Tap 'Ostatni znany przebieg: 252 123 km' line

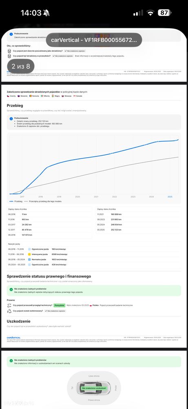[32, 121]
